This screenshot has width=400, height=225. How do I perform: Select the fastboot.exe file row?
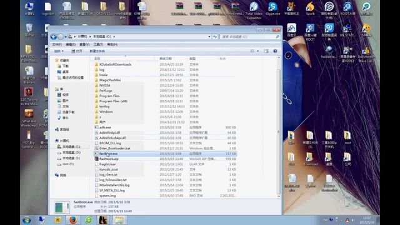tap(165, 154)
